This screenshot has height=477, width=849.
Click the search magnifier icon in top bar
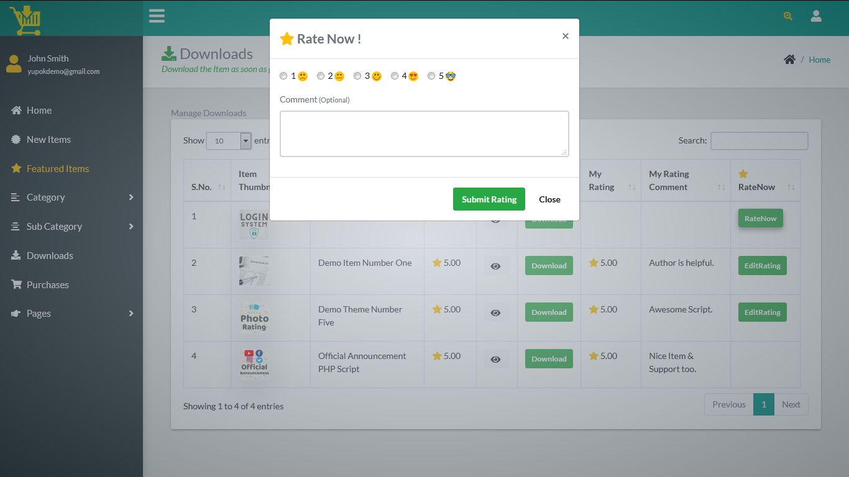pos(787,16)
